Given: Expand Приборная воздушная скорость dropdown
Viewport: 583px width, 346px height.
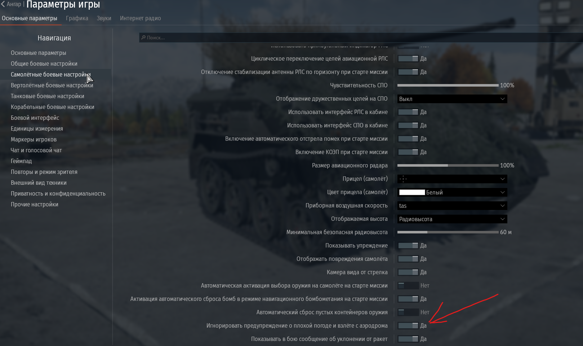Looking at the screenshot, I should (452, 206).
